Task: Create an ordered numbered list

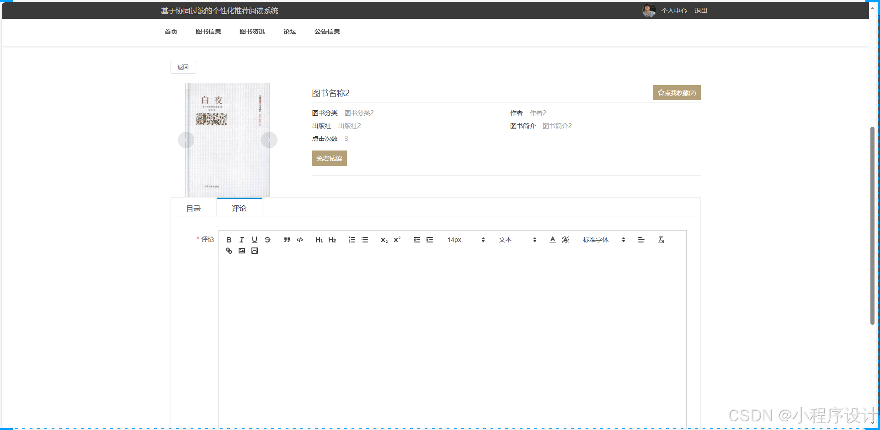Action: pyautogui.click(x=352, y=240)
